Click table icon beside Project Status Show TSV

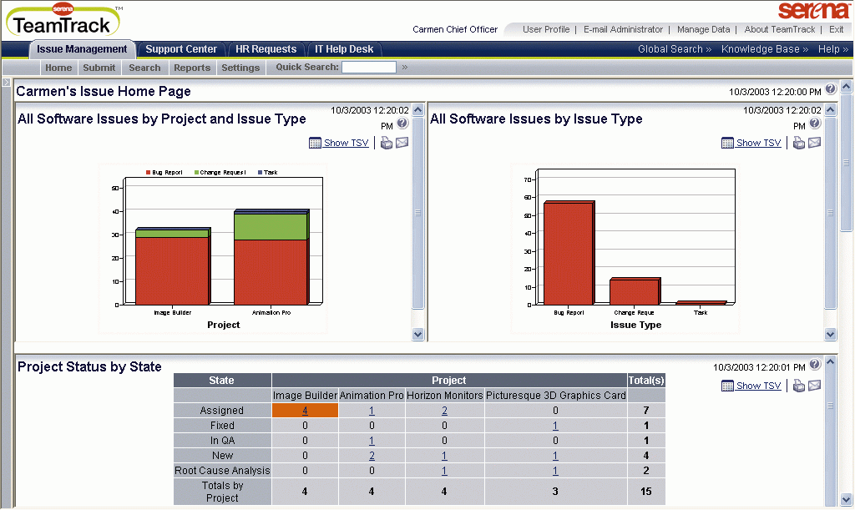(x=727, y=386)
